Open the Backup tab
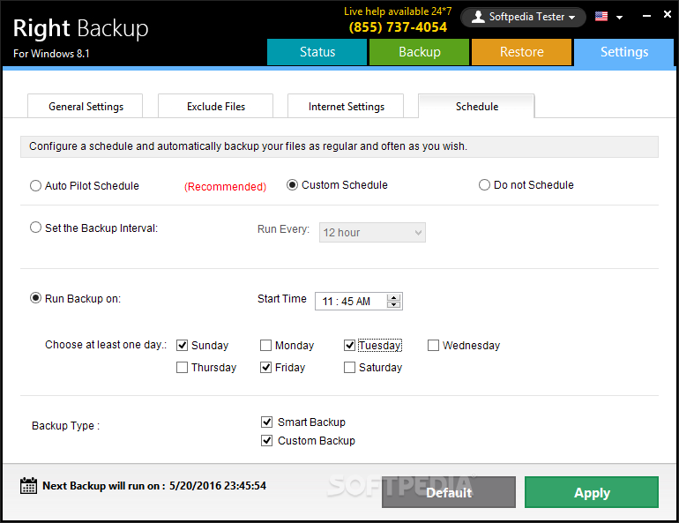This screenshot has height=523, width=679. coord(419,52)
